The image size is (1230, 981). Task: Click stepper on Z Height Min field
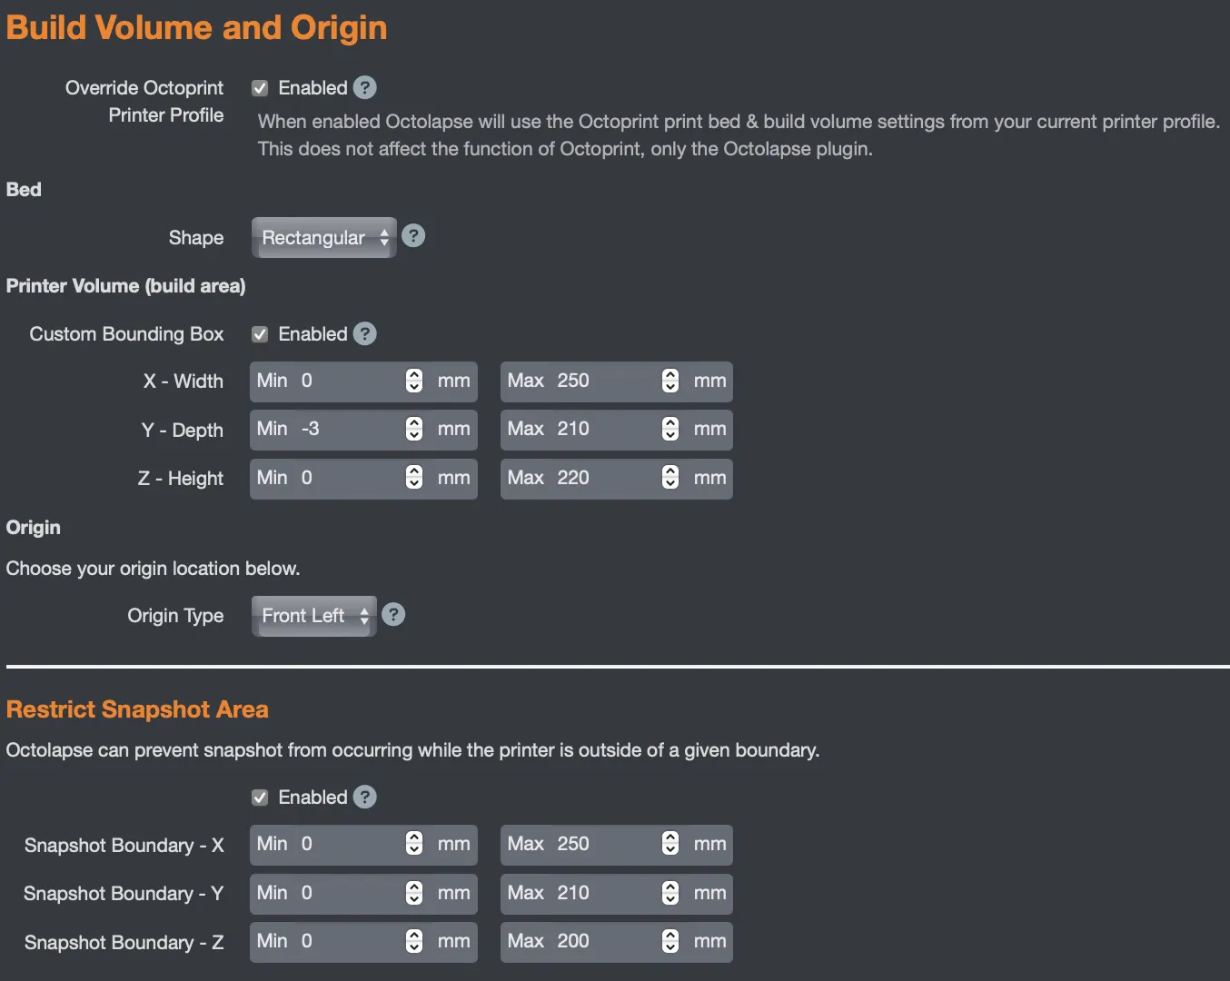coord(414,477)
